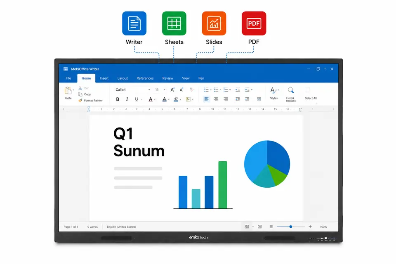This screenshot has width=396, height=264.
Task: Insert a numbered list
Action: (x=216, y=90)
